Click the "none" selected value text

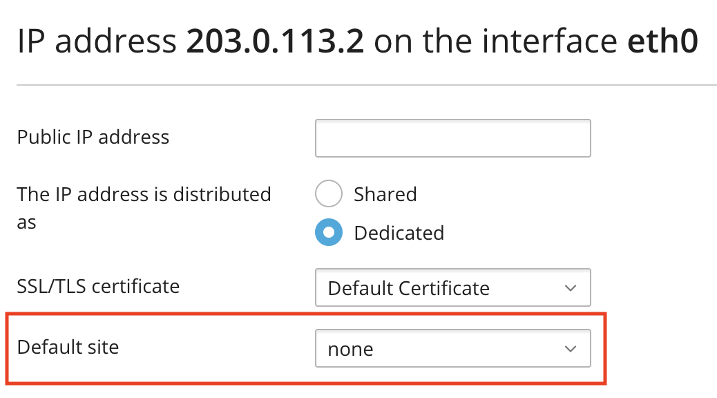coord(350,350)
